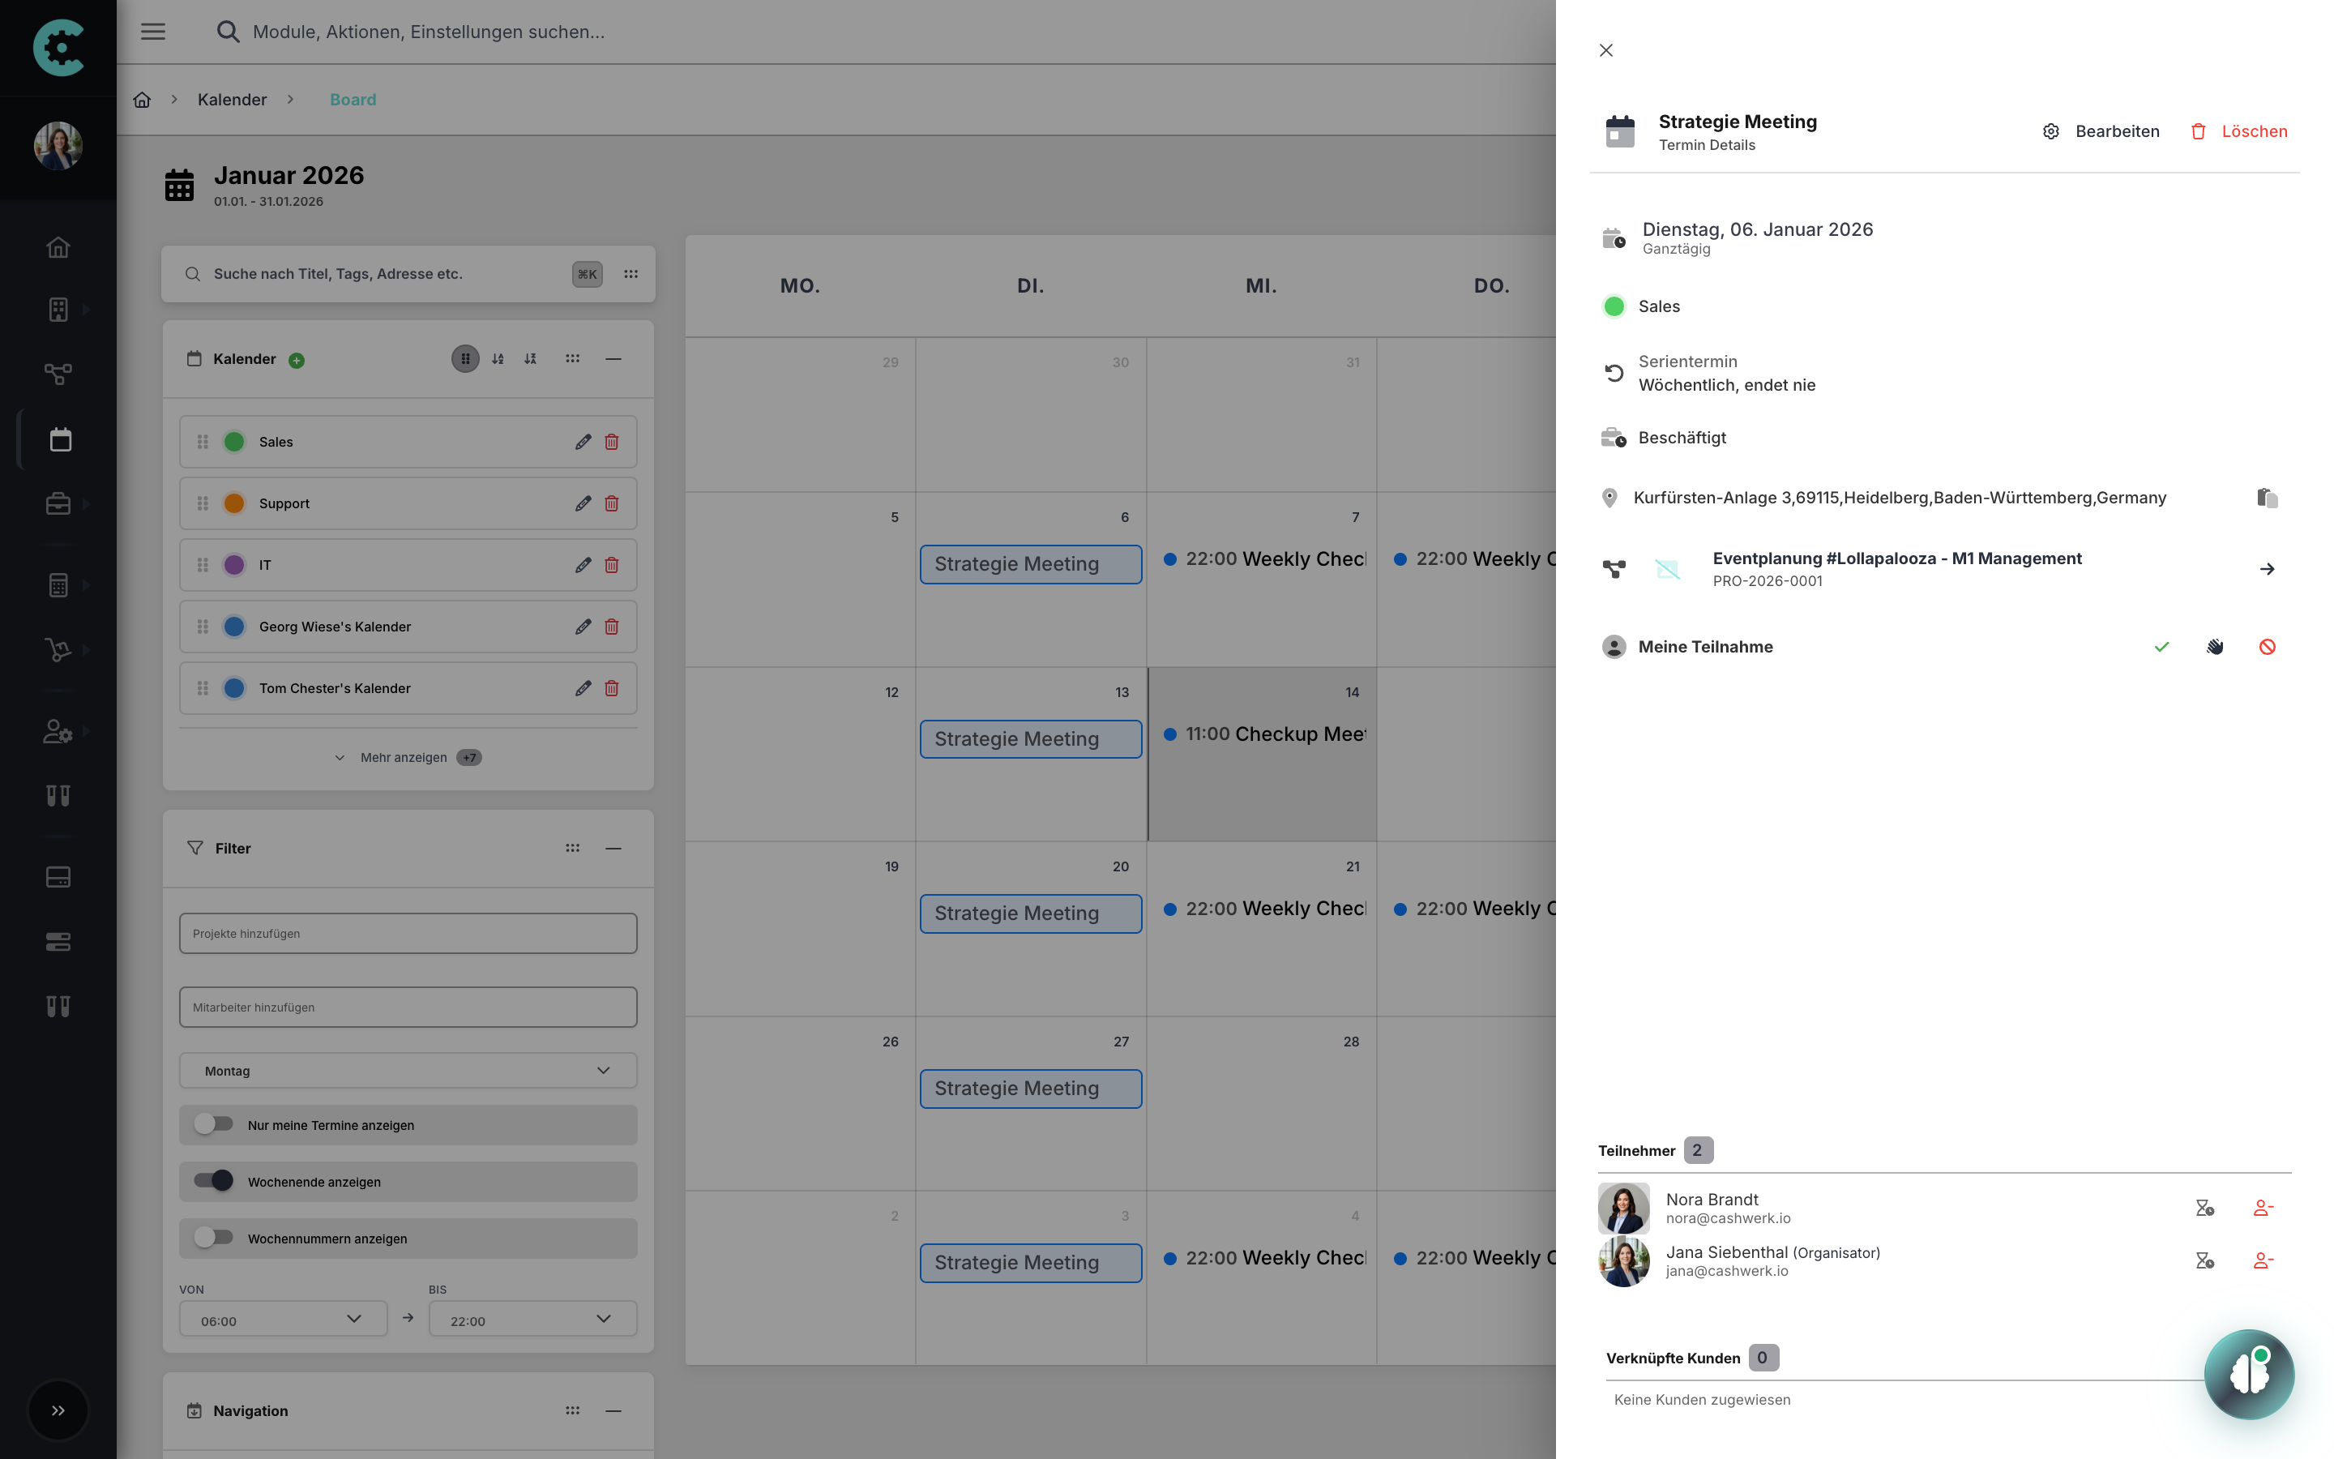Open the AI assistant brain button
2334x1459 pixels.
2248,1374
